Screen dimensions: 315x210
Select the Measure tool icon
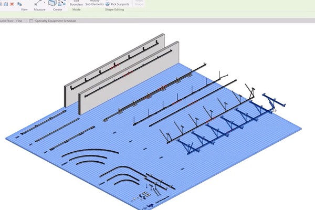click(38, 3)
